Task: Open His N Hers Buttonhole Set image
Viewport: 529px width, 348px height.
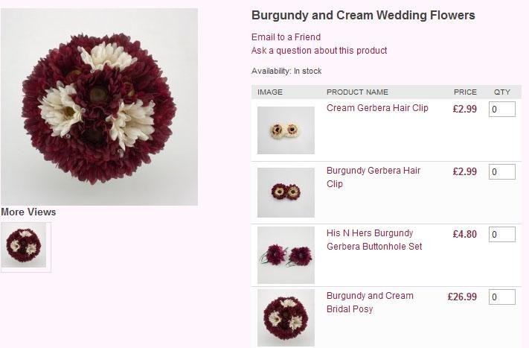Action: 286,255
